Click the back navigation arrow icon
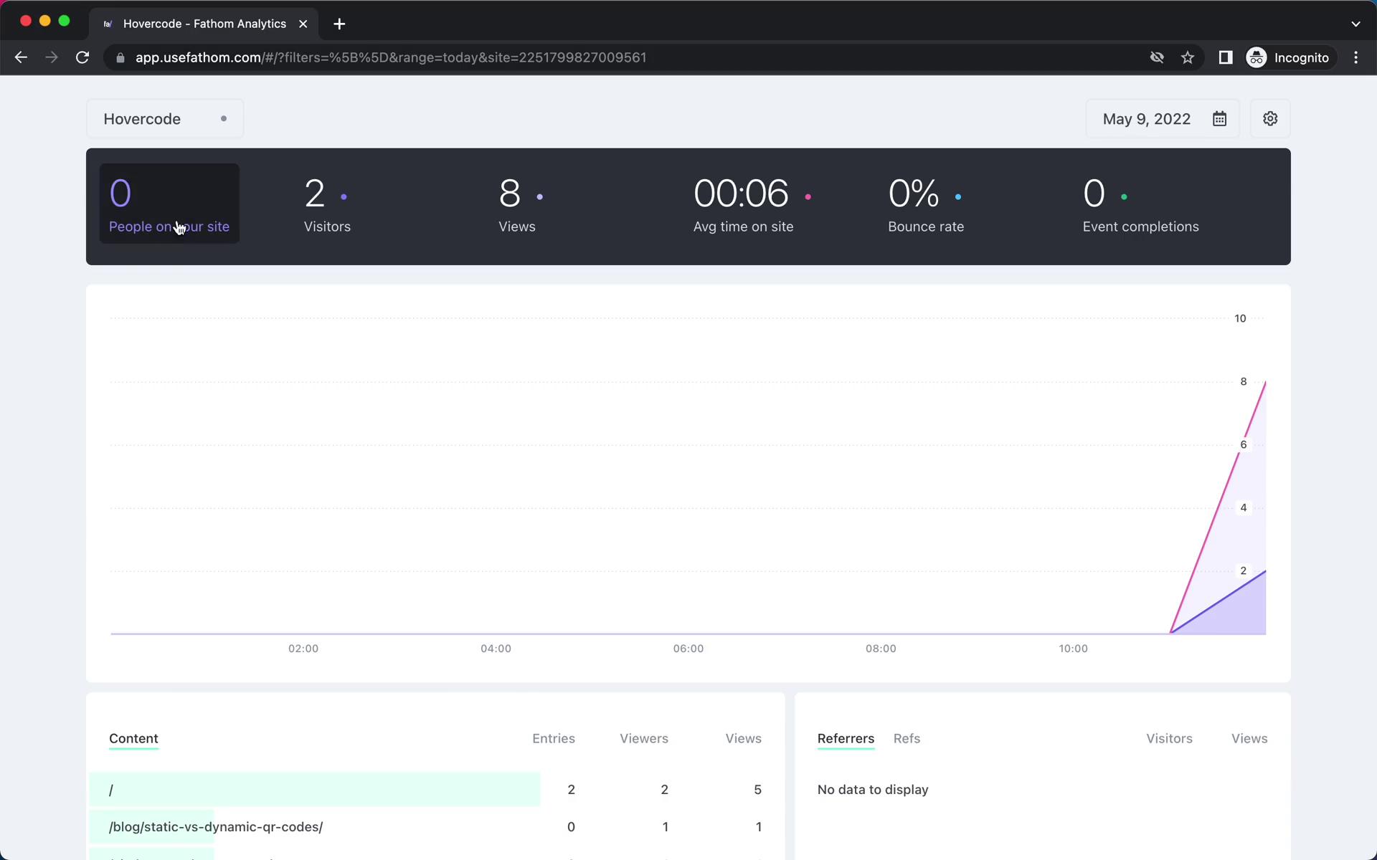 tap(20, 57)
